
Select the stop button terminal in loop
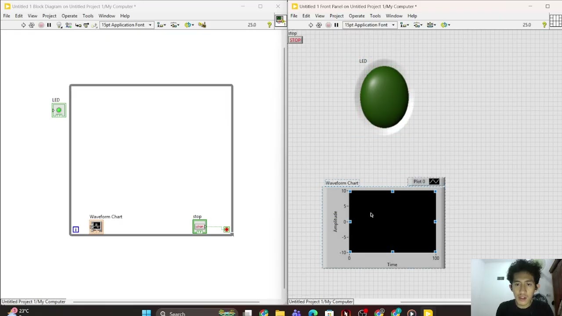coord(200,226)
